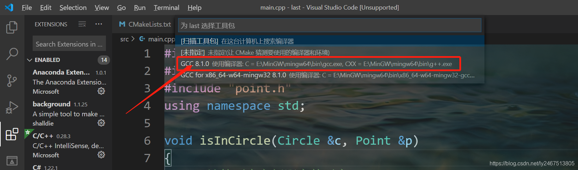Open the C/C++ extension entry
The width and height of the screenshot is (578, 170).
[x=69, y=145]
